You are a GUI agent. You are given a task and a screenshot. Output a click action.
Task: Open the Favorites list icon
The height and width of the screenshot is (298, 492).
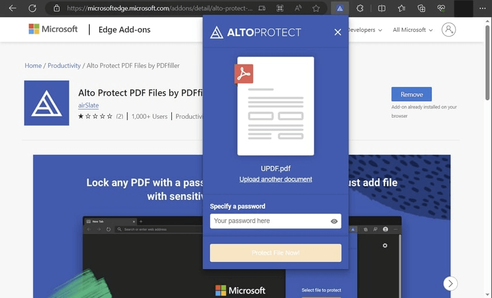coord(401,9)
